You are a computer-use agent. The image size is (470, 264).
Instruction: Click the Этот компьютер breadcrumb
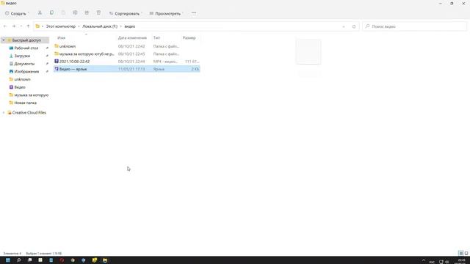60,26
